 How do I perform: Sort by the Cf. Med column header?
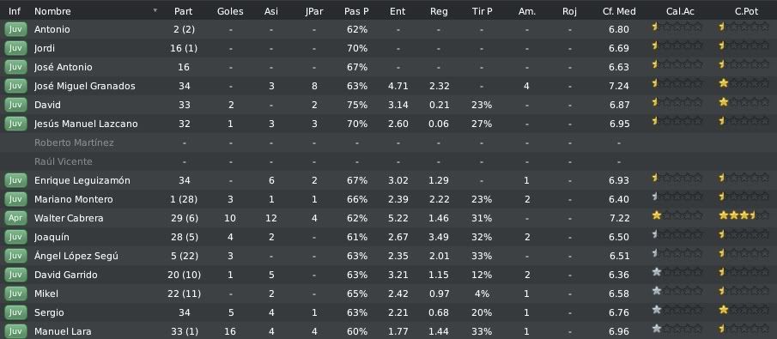(x=619, y=11)
